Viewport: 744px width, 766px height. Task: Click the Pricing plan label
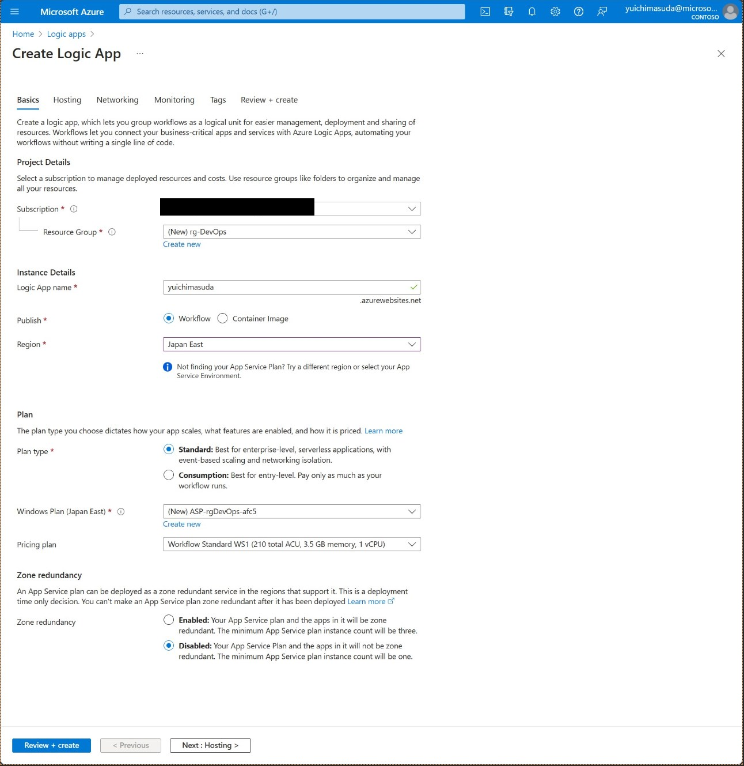coord(37,545)
